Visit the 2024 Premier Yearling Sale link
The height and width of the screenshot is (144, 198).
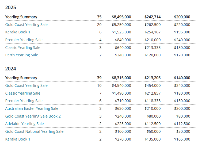[x=24, y=101]
